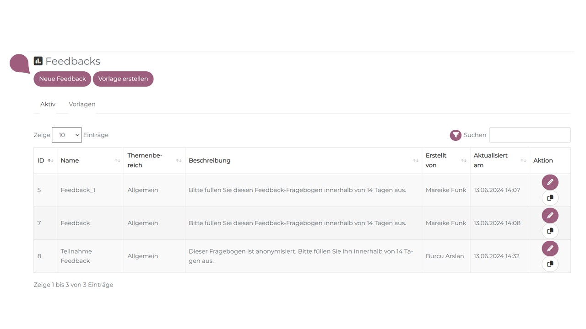This screenshot has width=586, height=329.
Task: Open the entries-per-page dropdown showing 10
Action: click(66, 135)
